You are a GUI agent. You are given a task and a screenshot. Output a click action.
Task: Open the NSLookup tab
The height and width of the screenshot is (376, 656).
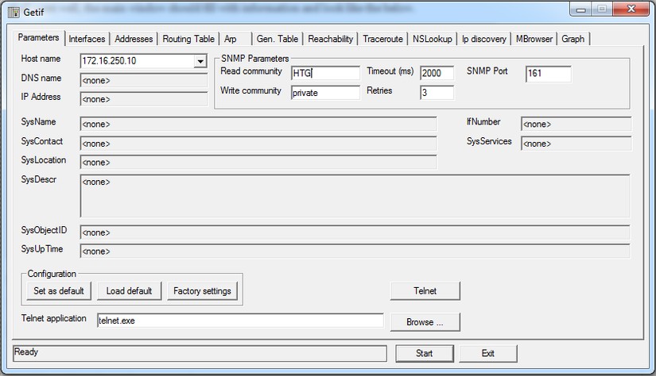click(433, 39)
